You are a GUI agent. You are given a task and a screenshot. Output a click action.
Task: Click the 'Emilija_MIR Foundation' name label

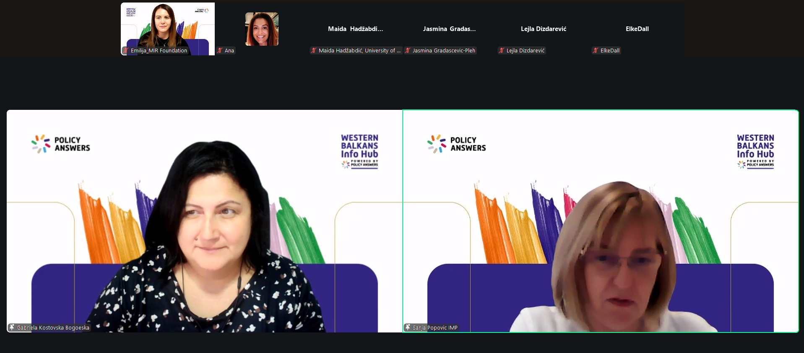coord(159,51)
